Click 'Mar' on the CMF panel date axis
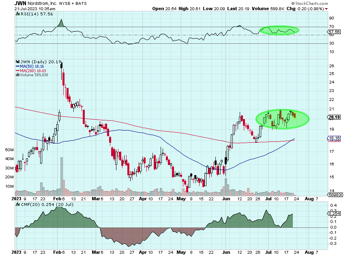Screen dimensions: 348x255 96,252
